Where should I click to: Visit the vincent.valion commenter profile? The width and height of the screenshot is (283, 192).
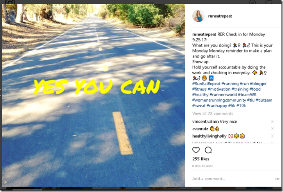(x=205, y=122)
